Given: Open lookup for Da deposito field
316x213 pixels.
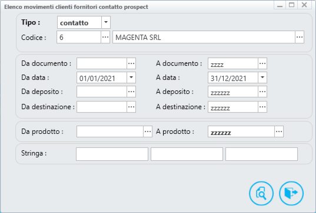Looking at the screenshot, I should coord(131,92).
